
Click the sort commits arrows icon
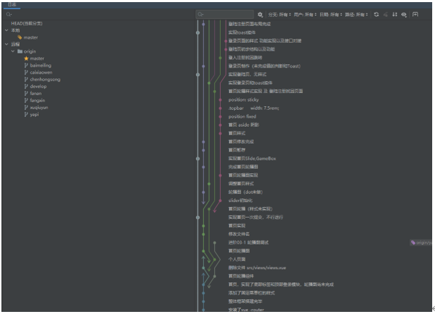tap(394, 14)
